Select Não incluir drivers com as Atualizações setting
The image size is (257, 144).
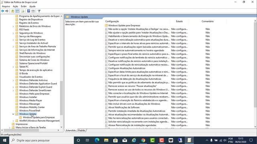coord(134,104)
